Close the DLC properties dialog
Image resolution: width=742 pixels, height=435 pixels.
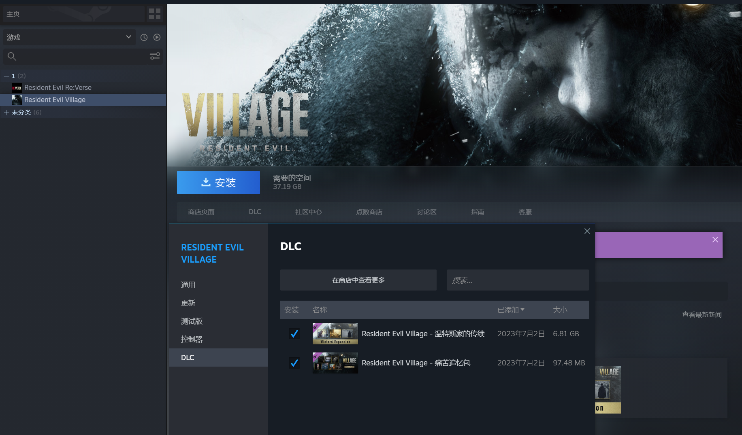(587, 231)
